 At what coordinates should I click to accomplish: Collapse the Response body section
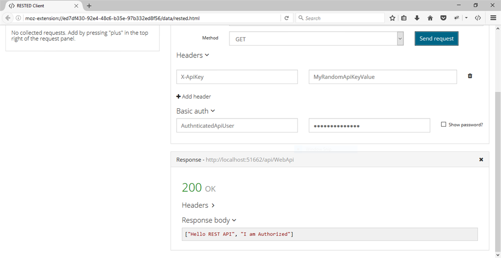point(209,220)
